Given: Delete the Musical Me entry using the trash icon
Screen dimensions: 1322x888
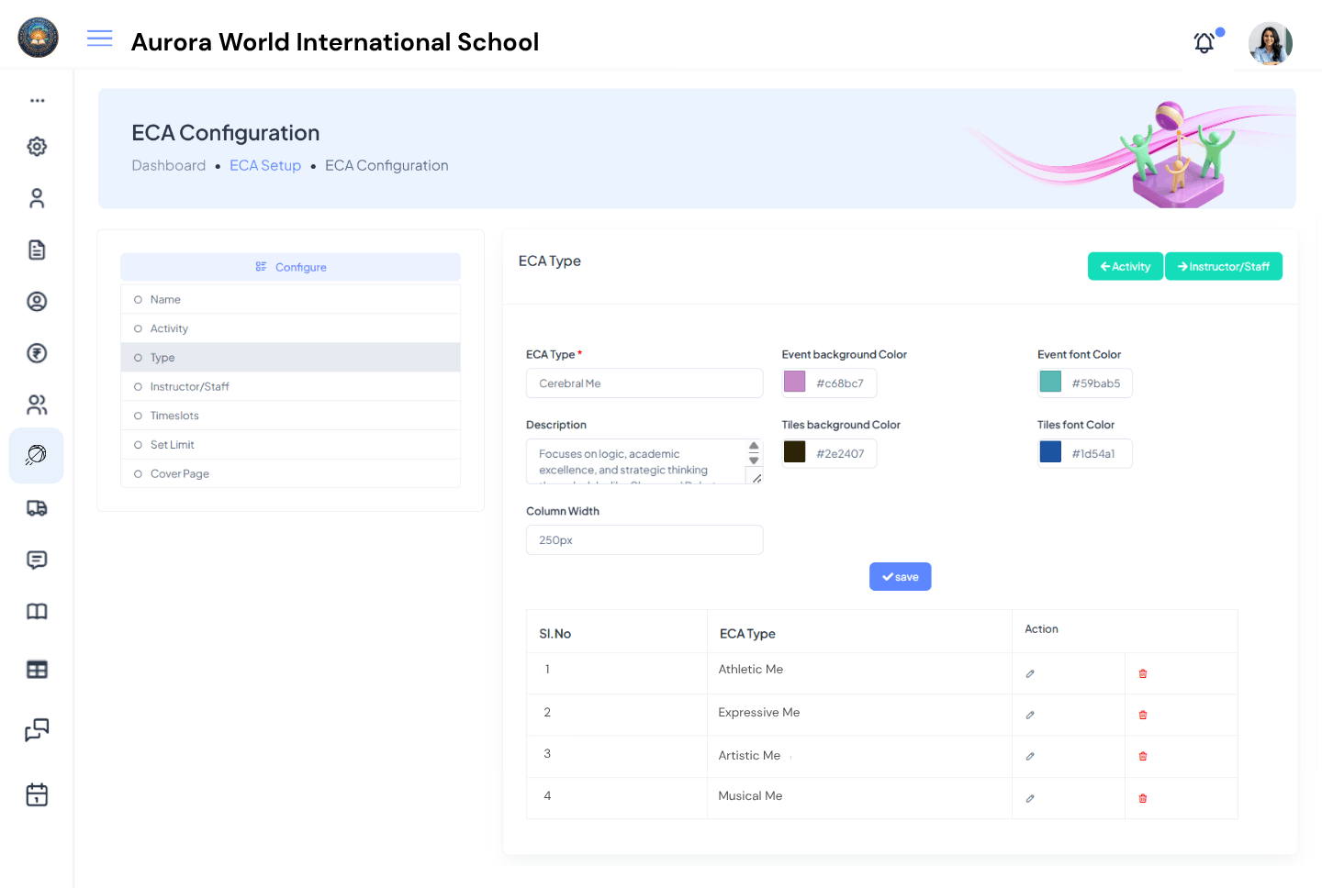Looking at the screenshot, I should point(1142,798).
